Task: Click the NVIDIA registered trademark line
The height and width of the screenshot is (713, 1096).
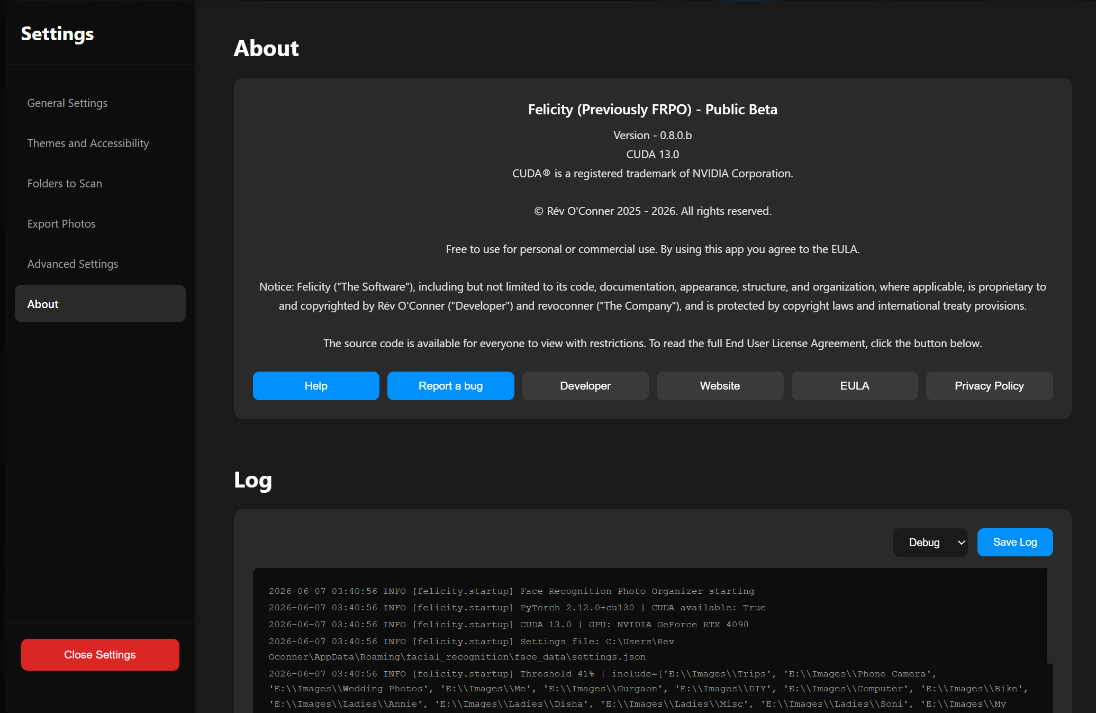Action: tap(653, 174)
